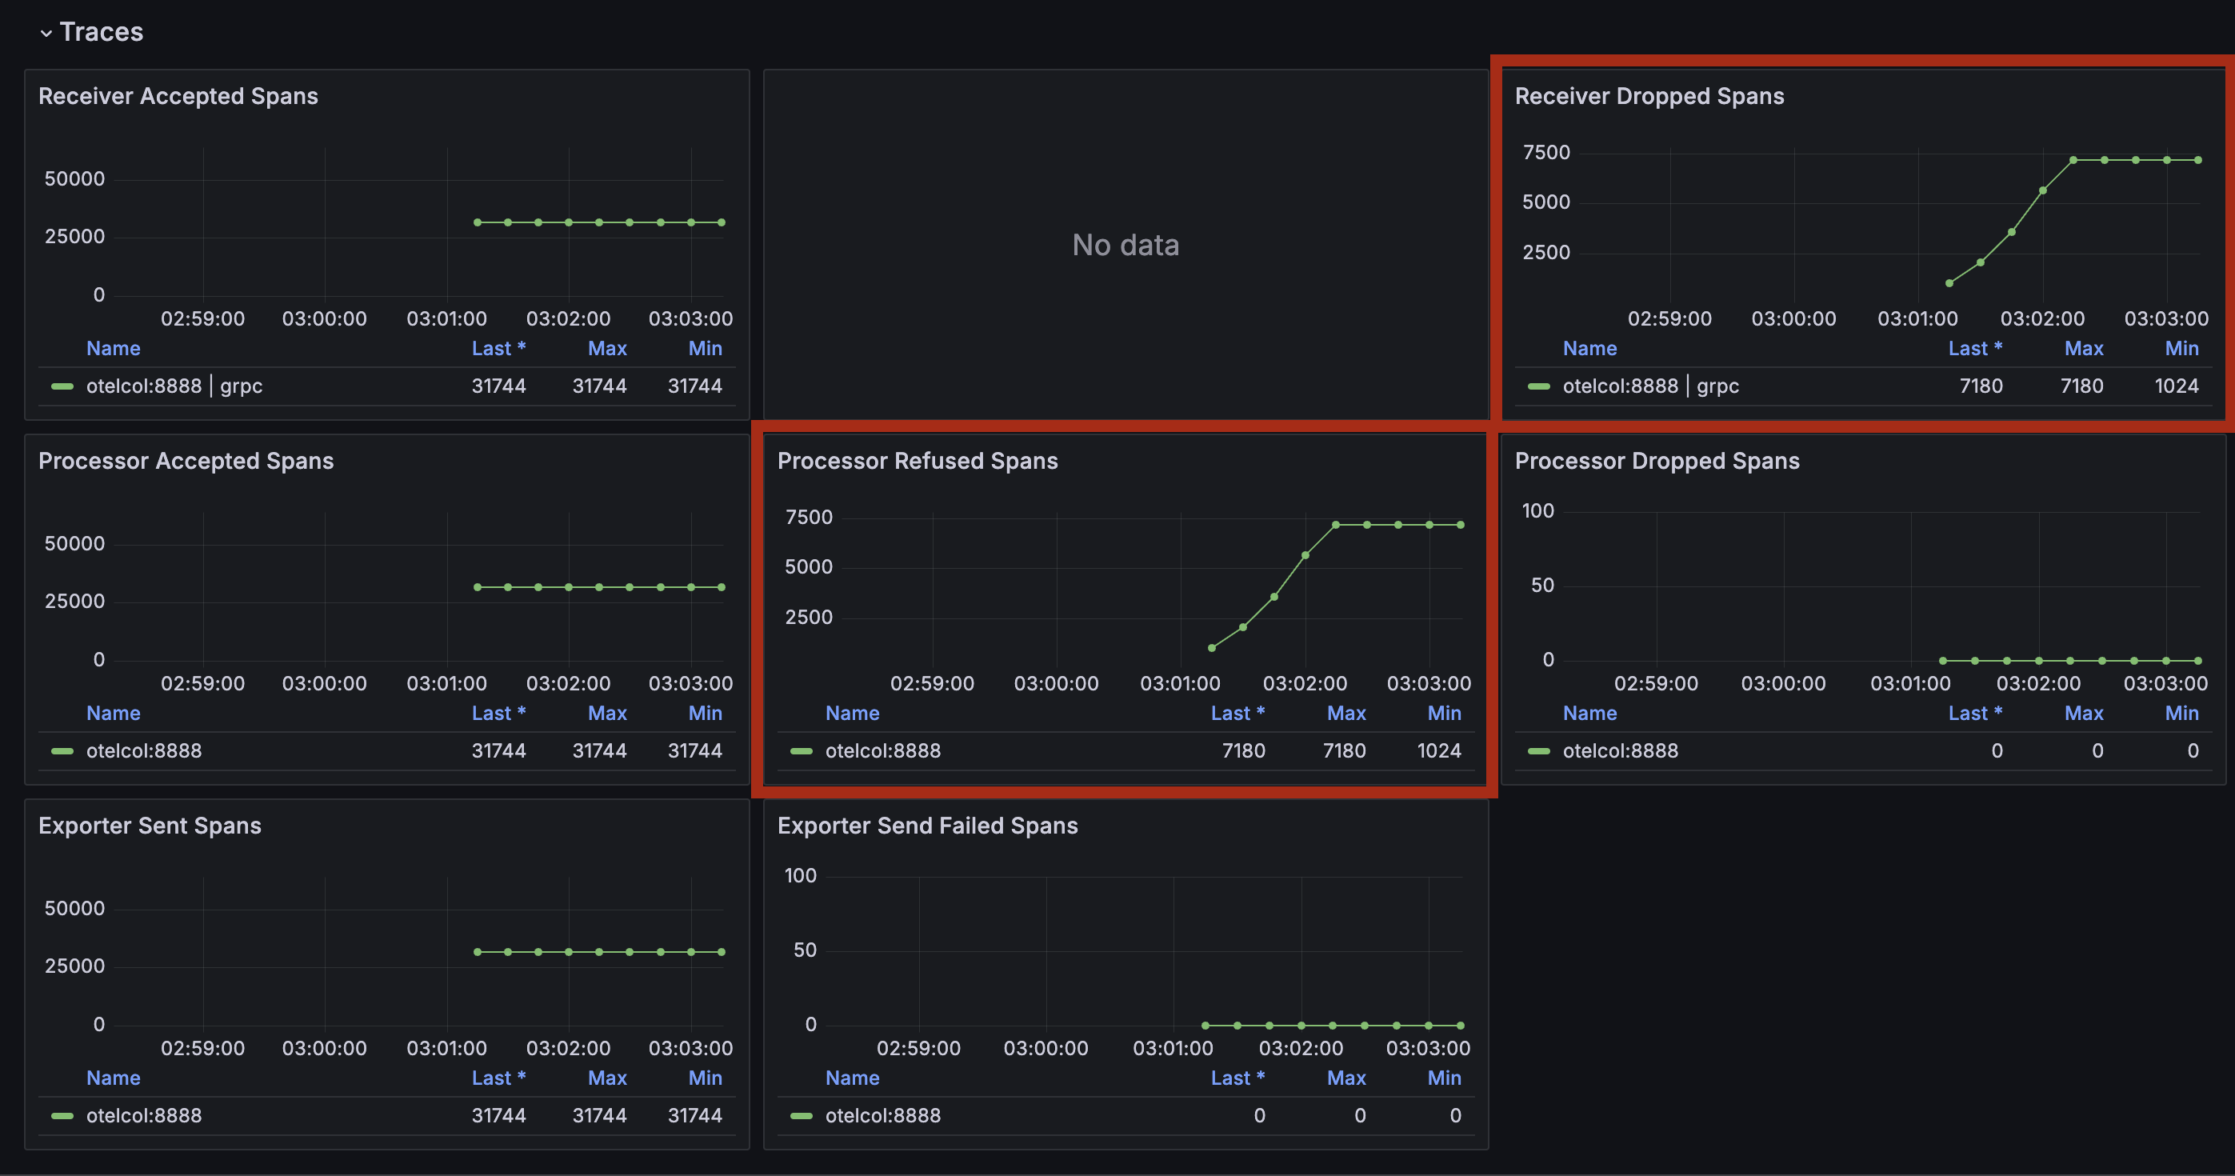Open the Receiver Dropped Spans panel title
Image resolution: width=2235 pixels, height=1176 pixels.
(1649, 96)
